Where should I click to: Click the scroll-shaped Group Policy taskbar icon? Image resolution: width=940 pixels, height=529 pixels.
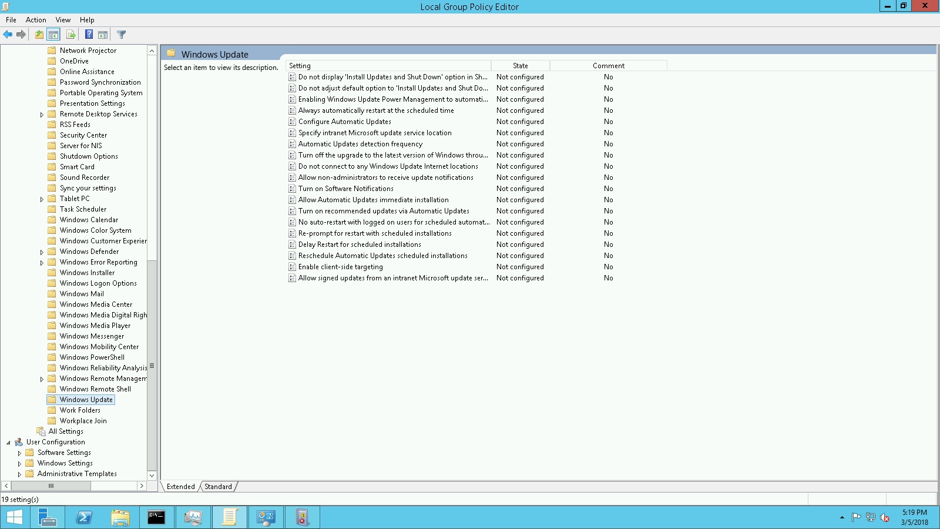(x=229, y=517)
